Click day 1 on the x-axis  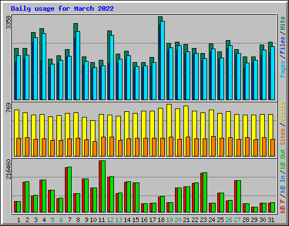(19, 220)
